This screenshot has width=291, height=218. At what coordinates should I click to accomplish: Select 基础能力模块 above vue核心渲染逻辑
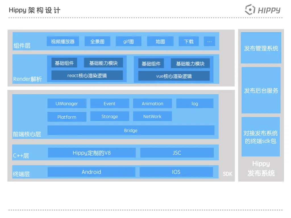point(190,64)
